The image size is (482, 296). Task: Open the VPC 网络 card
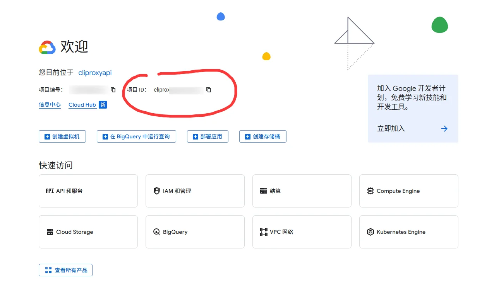pyautogui.click(x=302, y=232)
